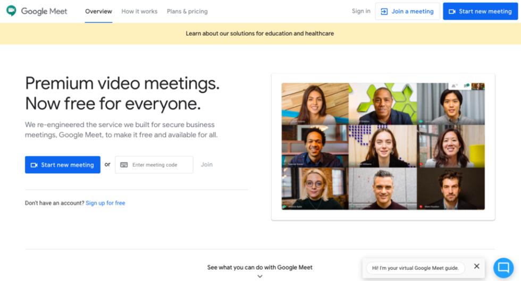Screen dimensions: 521x281
Task: Click the greyed Join text button
Action: (206, 165)
